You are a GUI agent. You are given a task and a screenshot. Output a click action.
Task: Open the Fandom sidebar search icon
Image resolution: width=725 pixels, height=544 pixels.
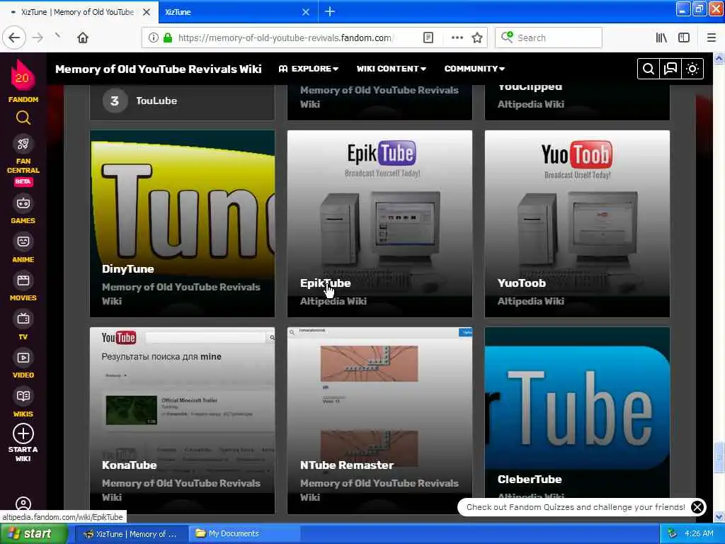click(x=23, y=118)
